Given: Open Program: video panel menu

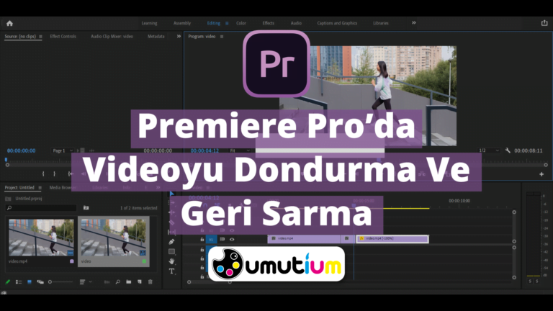Looking at the screenshot, I should [222, 37].
